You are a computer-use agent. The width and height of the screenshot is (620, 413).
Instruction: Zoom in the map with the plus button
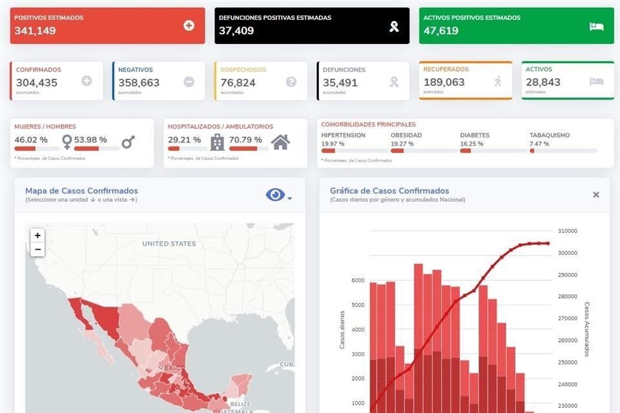[x=37, y=236]
